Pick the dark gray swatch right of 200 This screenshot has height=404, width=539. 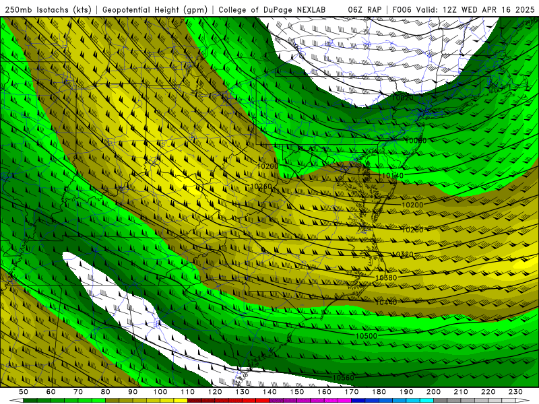[x=441, y=401]
